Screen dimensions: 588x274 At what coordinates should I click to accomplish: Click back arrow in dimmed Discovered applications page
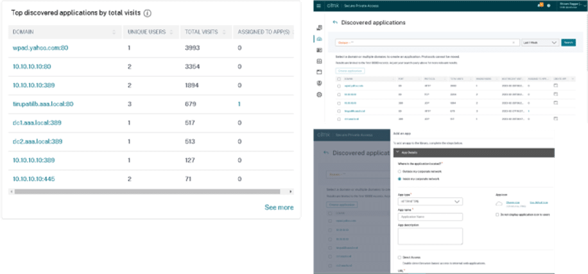[x=326, y=153]
